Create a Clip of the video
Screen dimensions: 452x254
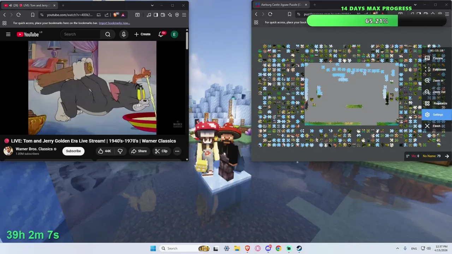pyautogui.click(x=161, y=151)
